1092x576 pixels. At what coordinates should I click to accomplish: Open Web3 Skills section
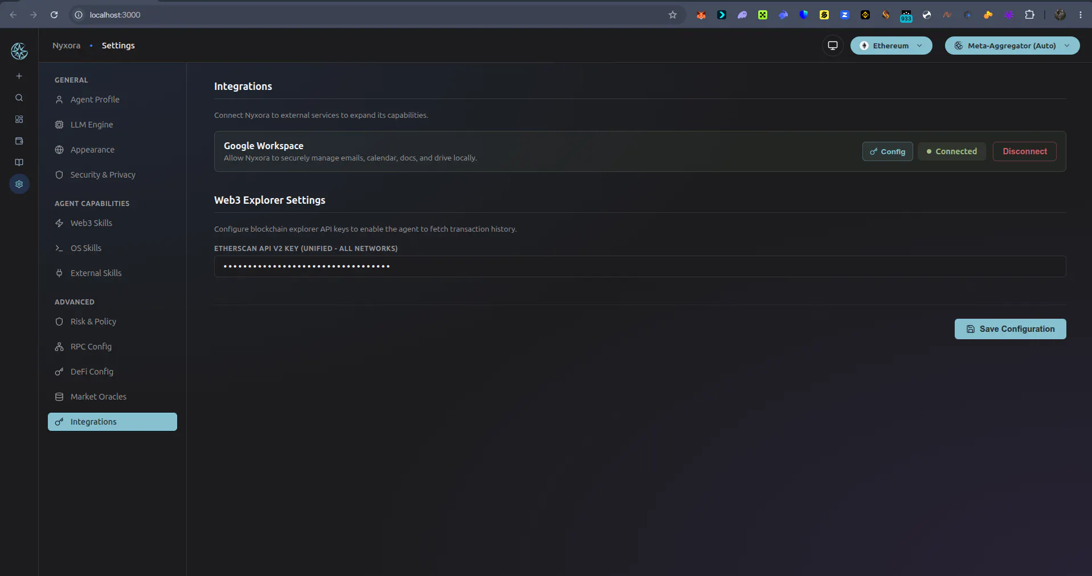click(112, 223)
